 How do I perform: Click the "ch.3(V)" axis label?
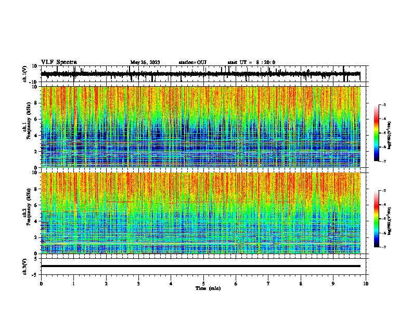25,267
